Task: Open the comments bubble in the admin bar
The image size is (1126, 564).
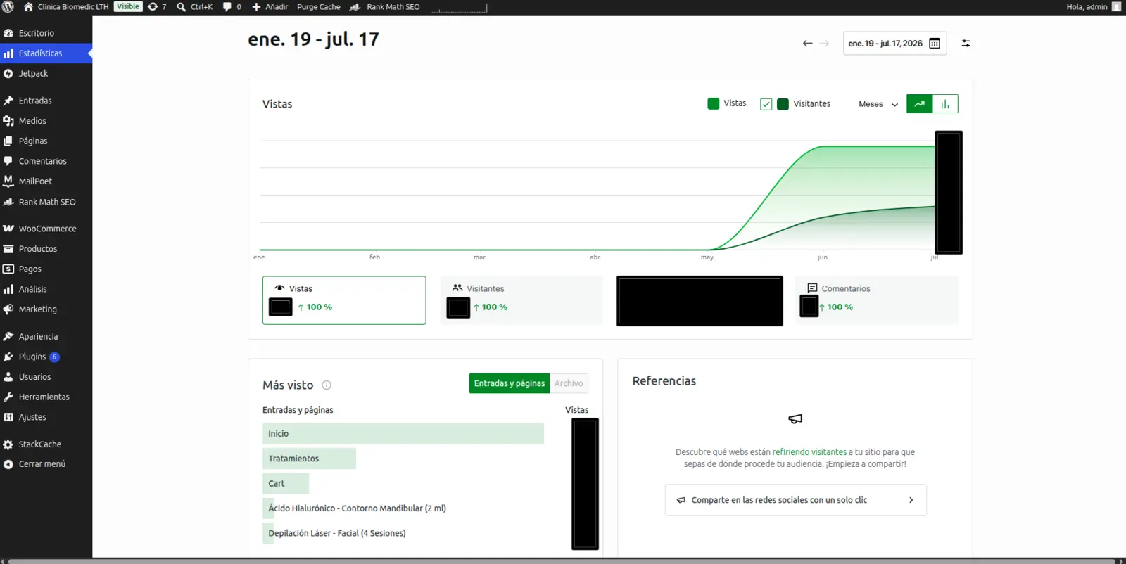Action: click(227, 7)
